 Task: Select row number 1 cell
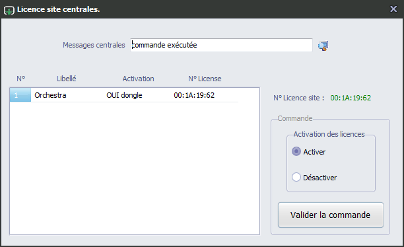[20, 95]
